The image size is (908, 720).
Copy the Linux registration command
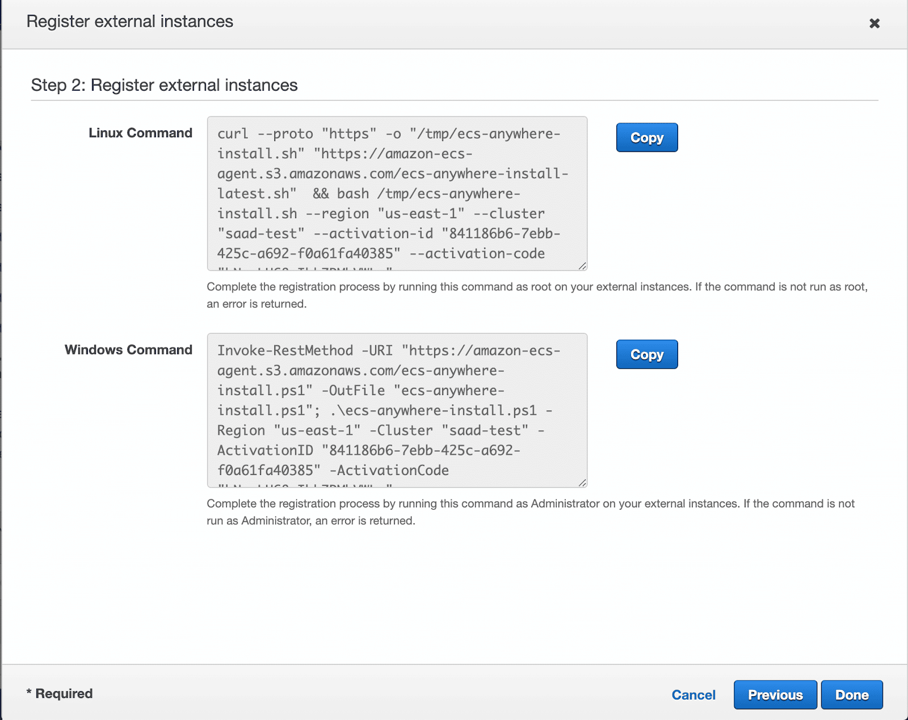click(x=646, y=137)
